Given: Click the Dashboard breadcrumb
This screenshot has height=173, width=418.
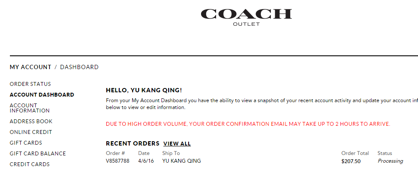Looking at the screenshot, I should [x=79, y=67].
